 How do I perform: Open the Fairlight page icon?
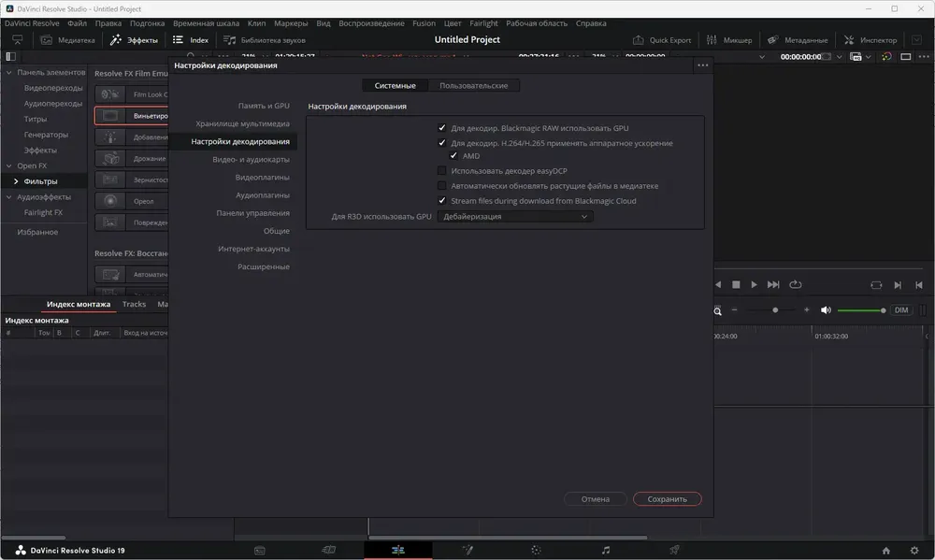[605, 550]
